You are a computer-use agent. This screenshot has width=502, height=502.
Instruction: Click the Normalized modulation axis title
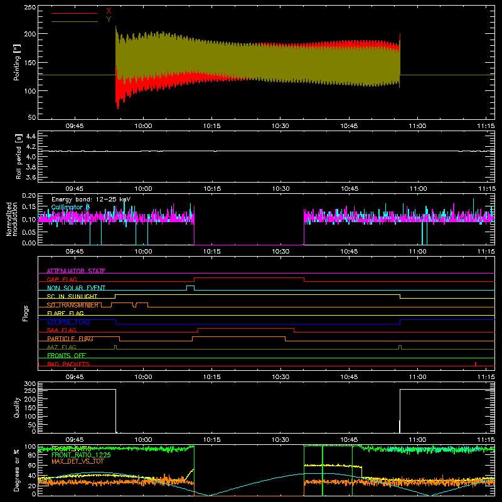click(12, 219)
